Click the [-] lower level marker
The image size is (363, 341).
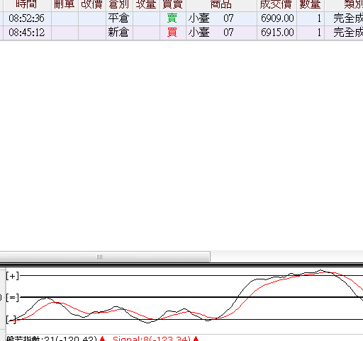click(11, 320)
